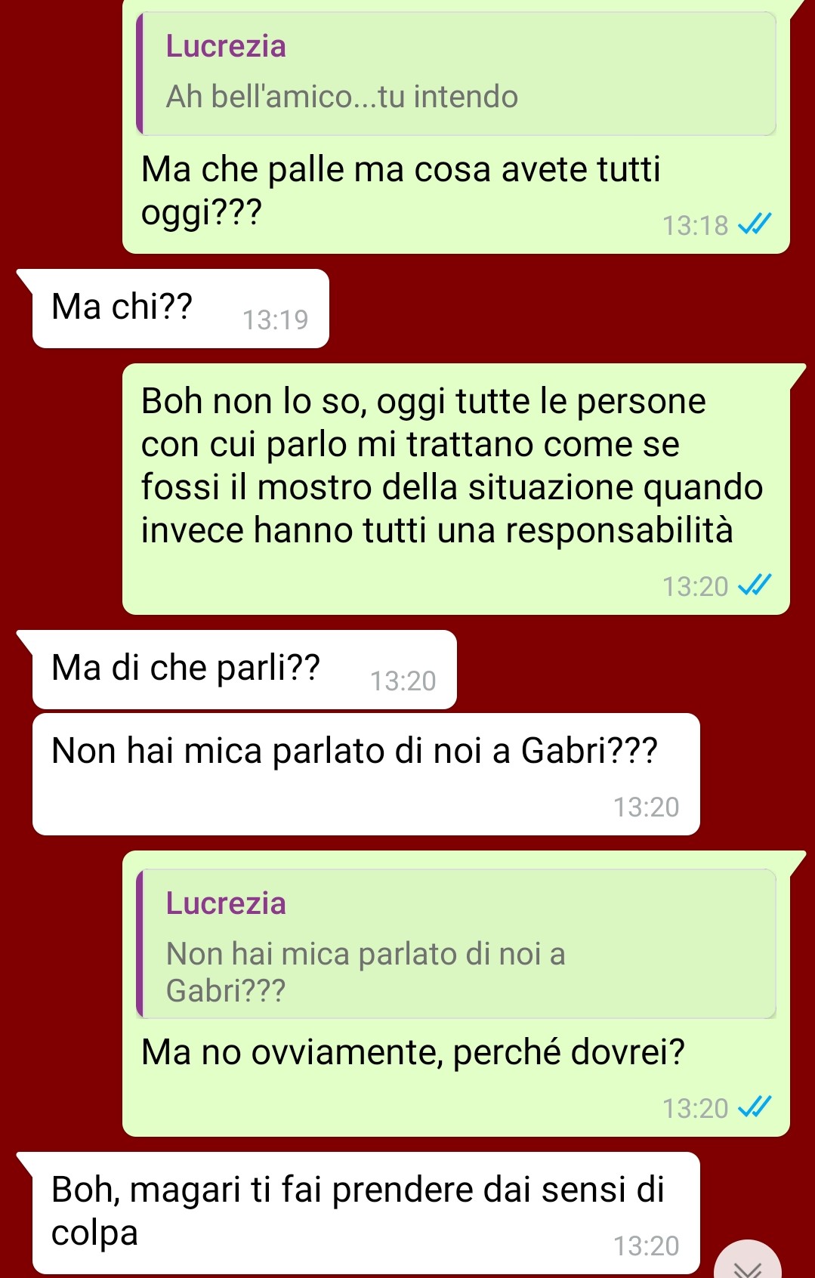815x1278 pixels.
Task: Select the 'Ma chi??' message bubble
Action: tap(181, 308)
